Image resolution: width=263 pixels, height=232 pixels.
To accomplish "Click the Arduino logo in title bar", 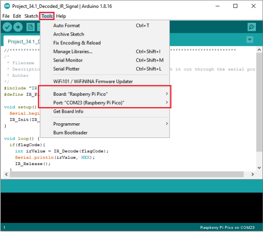I will point(7,6).
